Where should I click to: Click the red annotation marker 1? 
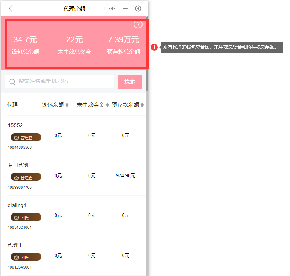point(154,47)
